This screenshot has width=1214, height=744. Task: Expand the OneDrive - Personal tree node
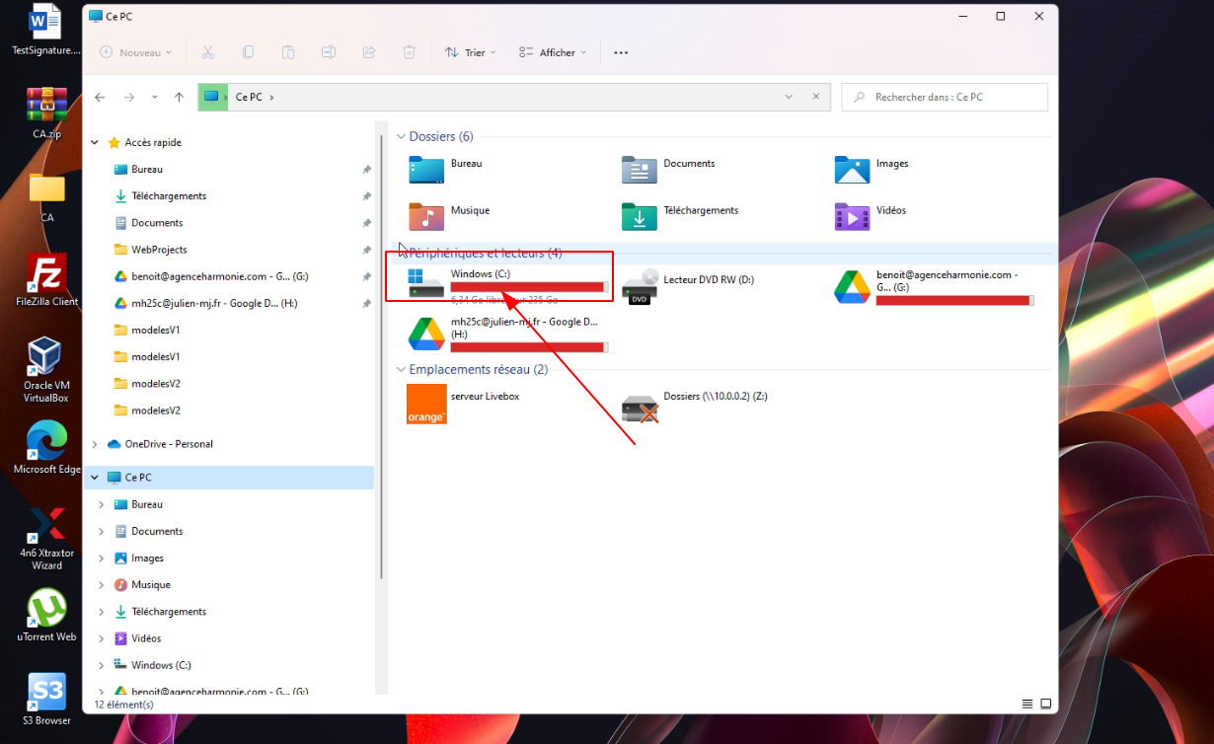[95, 444]
